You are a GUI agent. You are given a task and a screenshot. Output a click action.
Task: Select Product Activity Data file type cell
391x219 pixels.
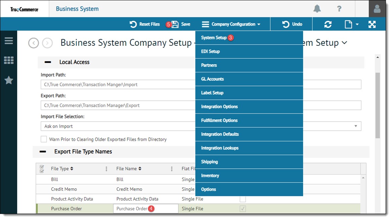click(x=72, y=199)
